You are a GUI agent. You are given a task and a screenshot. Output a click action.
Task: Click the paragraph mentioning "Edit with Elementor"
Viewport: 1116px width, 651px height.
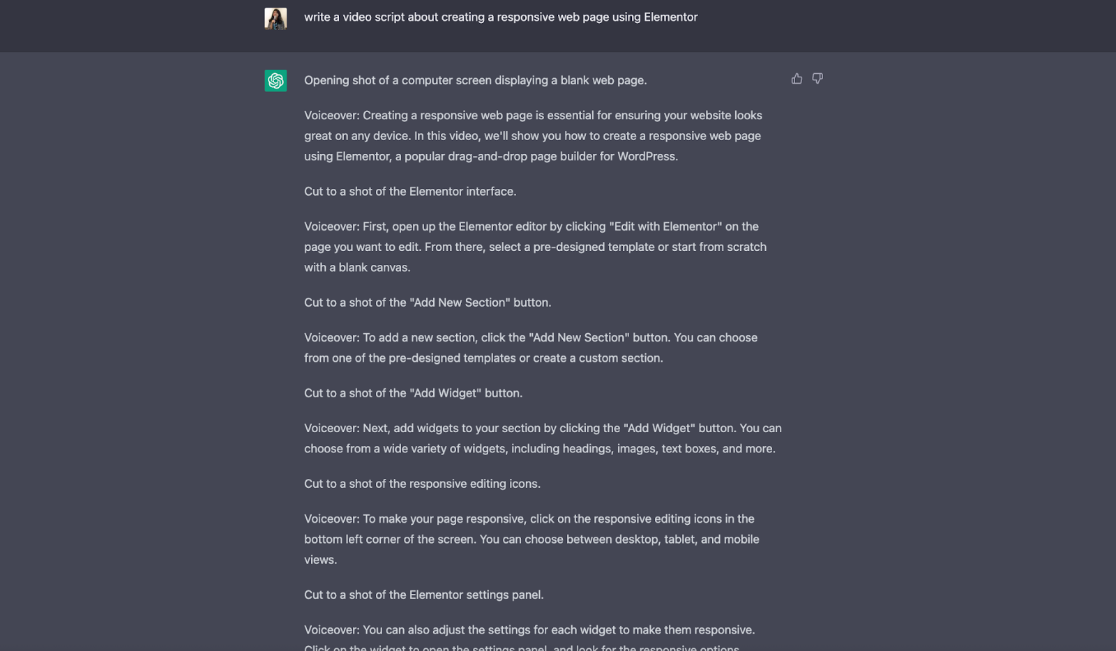[x=535, y=247]
